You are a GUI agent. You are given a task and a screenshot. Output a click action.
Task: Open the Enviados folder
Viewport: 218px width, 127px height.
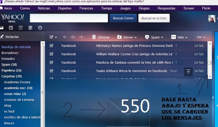tap(8, 59)
